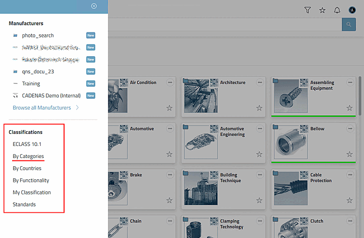Image resolution: width=364 pixels, height=238 pixels.
Task: Click folder icon on Building Technique card
Action: tap(185, 173)
